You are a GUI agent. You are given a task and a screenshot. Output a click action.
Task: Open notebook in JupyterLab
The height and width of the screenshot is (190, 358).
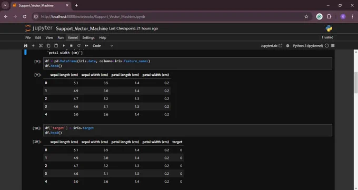(x=272, y=46)
